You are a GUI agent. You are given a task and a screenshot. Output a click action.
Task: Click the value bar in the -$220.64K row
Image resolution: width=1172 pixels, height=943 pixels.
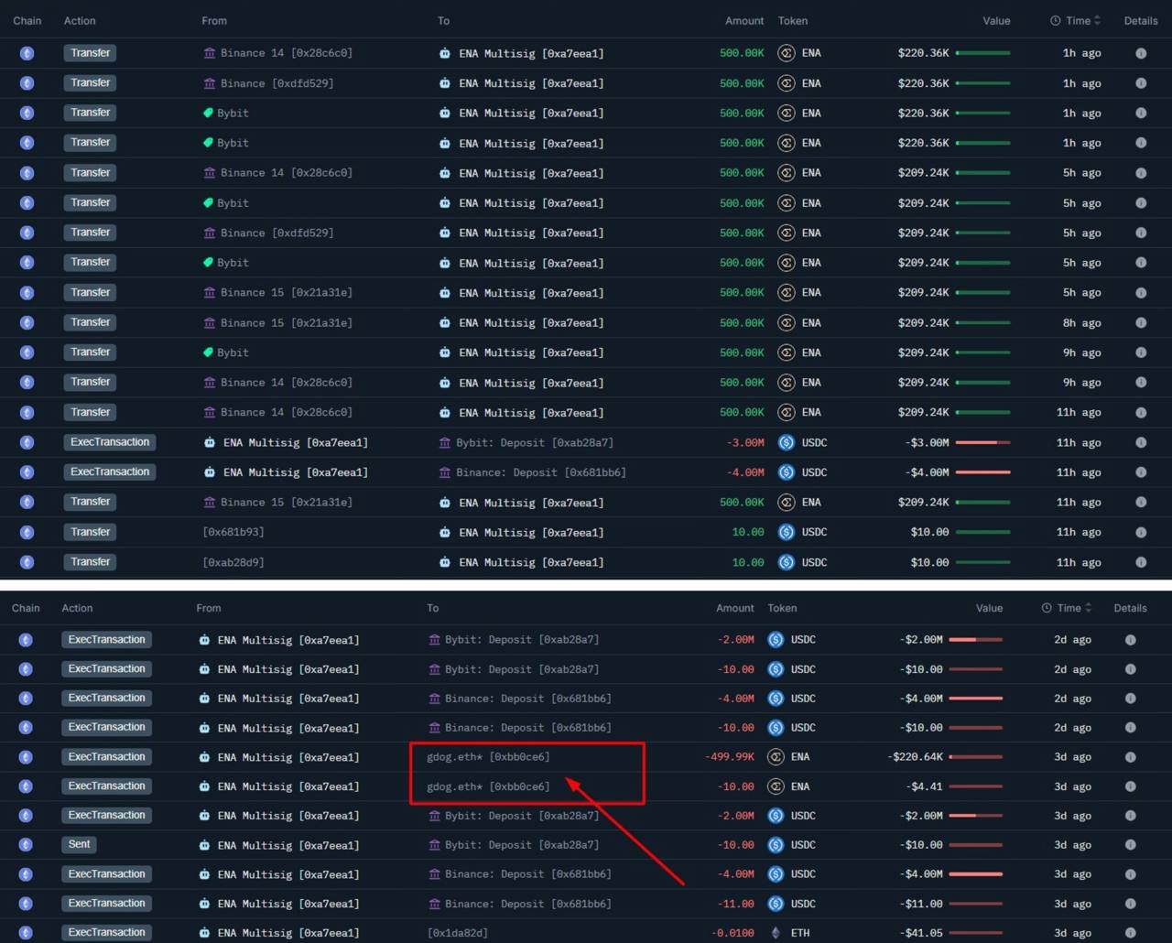(976, 757)
